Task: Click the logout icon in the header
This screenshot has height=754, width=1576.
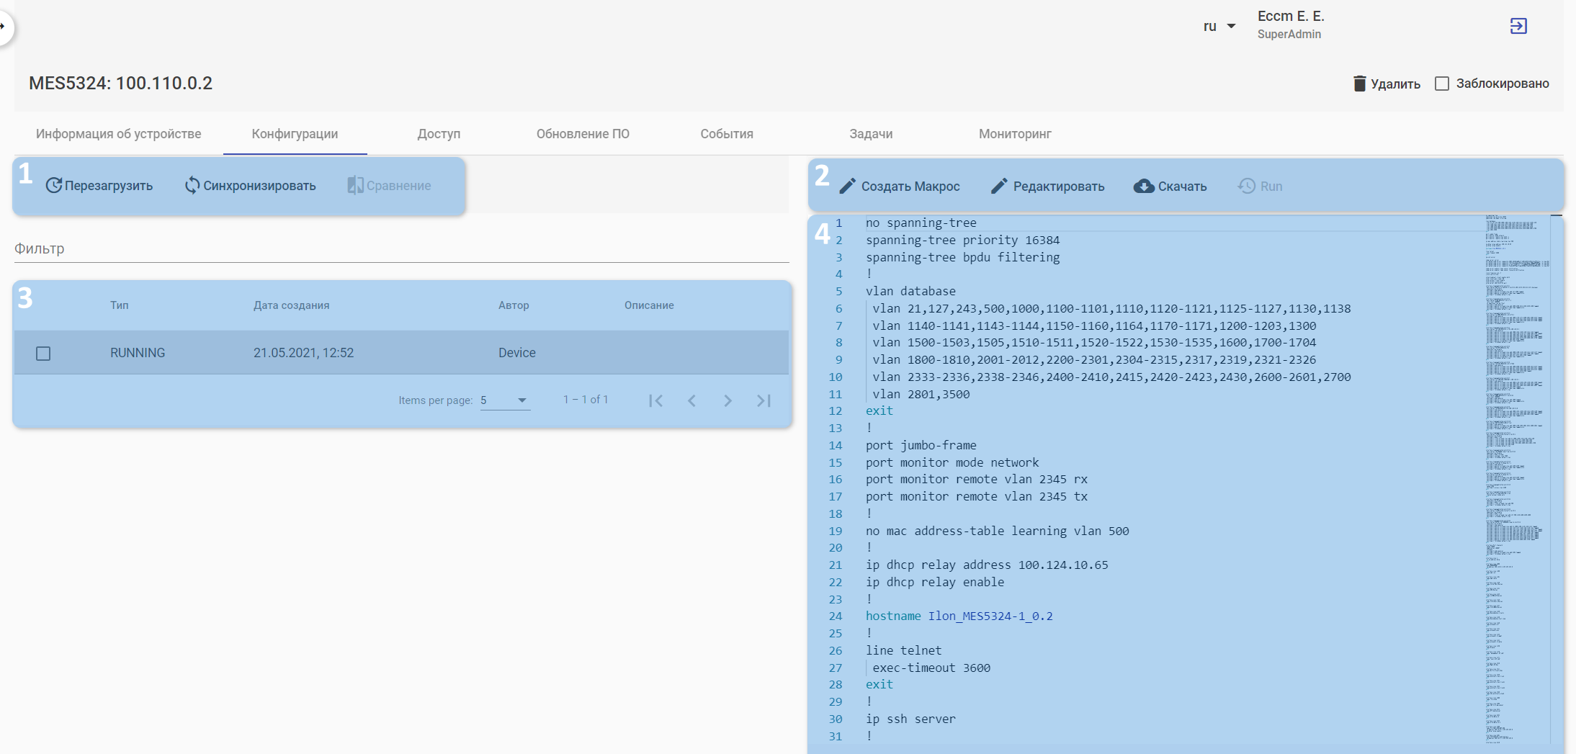Action: (1518, 27)
